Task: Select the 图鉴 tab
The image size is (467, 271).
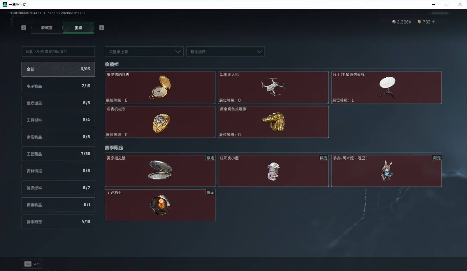Action: pos(78,28)
